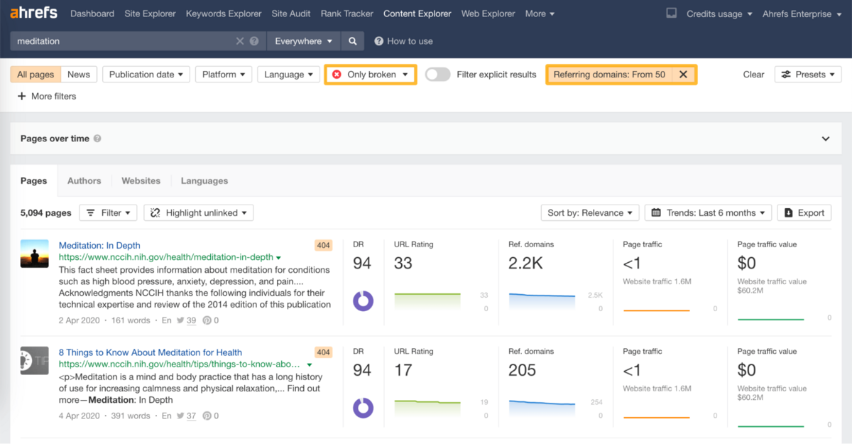Open thumbnail of Meditation: In Depth
This screenshot has height=444, width=852.
[34, 254]
